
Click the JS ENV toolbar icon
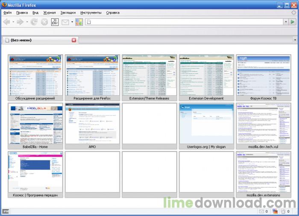56,22
